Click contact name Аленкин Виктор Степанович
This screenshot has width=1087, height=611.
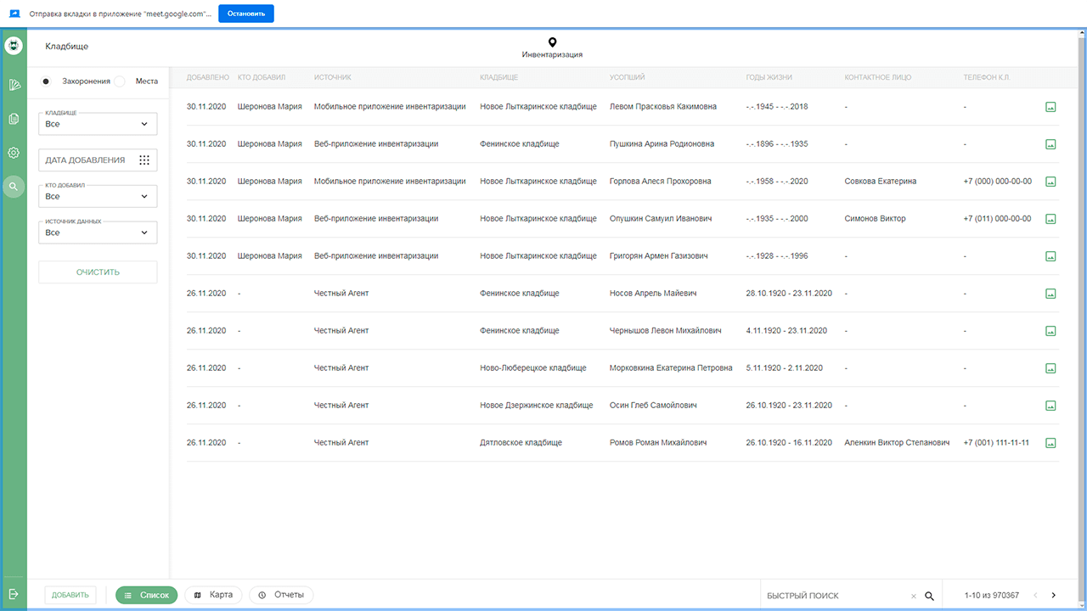[x=897, y=443]
